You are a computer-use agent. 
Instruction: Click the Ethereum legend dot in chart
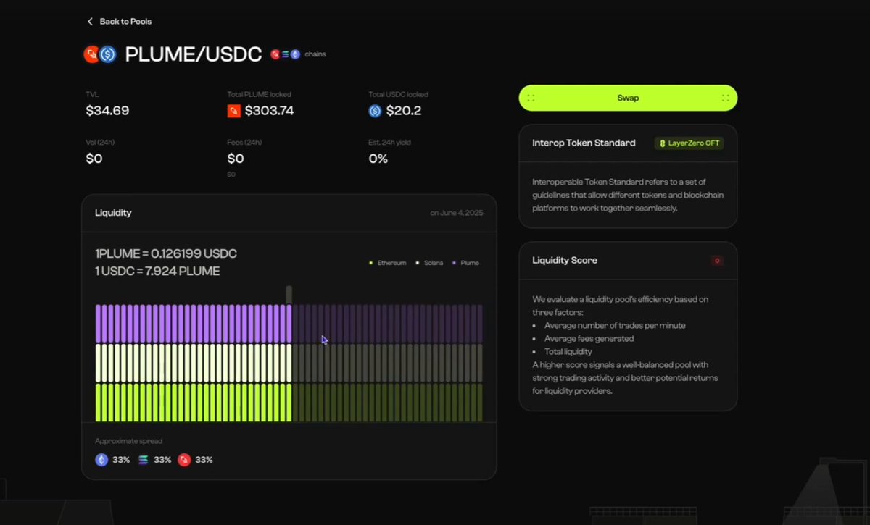pyautogui.click(x=371, y=263)
